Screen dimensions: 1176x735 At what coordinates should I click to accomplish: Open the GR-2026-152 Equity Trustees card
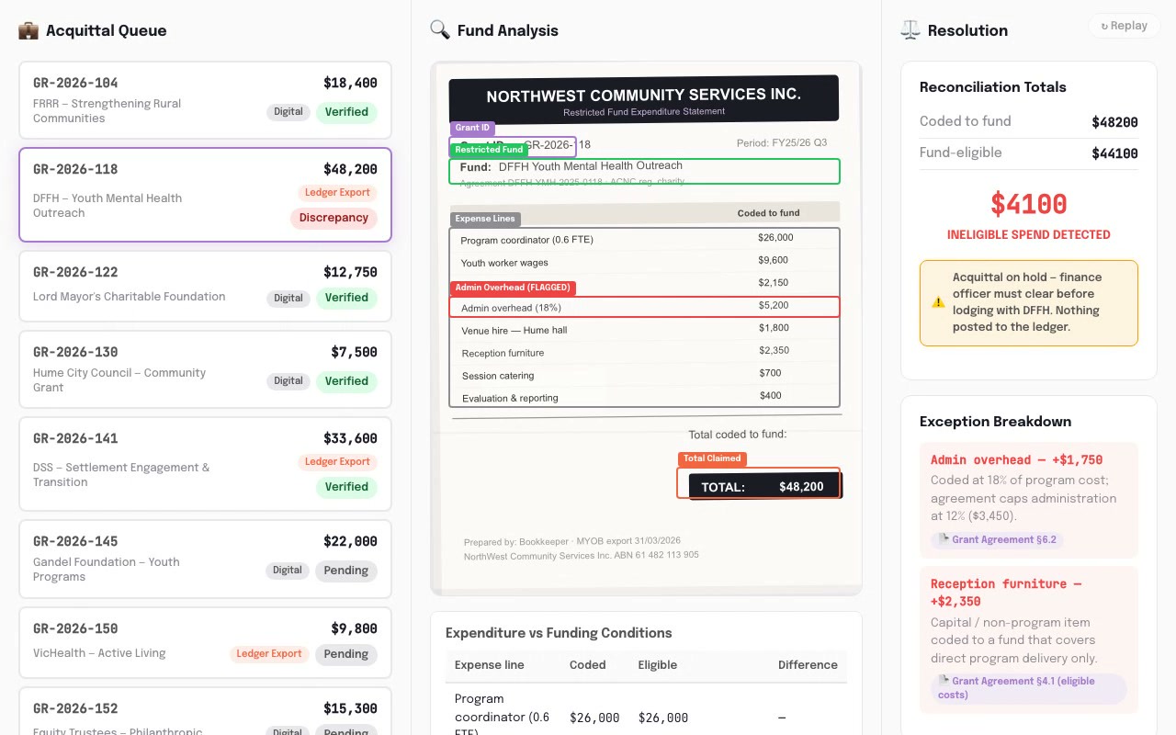tap(205, 712)
